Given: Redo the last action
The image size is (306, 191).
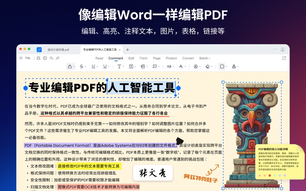Looking at the screenshot, I should coord(58,58).
